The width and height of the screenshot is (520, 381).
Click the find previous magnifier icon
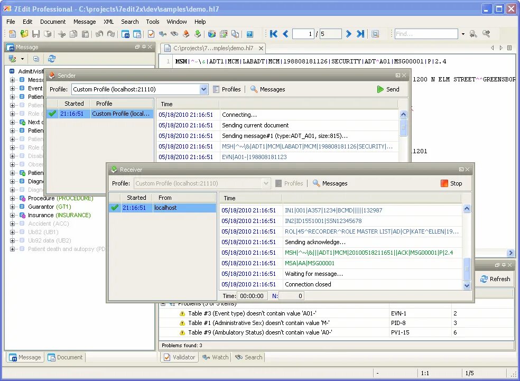473,34
